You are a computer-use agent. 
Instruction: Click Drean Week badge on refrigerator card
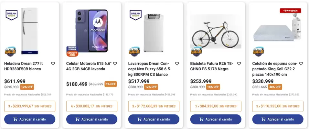tap(11, 15)
